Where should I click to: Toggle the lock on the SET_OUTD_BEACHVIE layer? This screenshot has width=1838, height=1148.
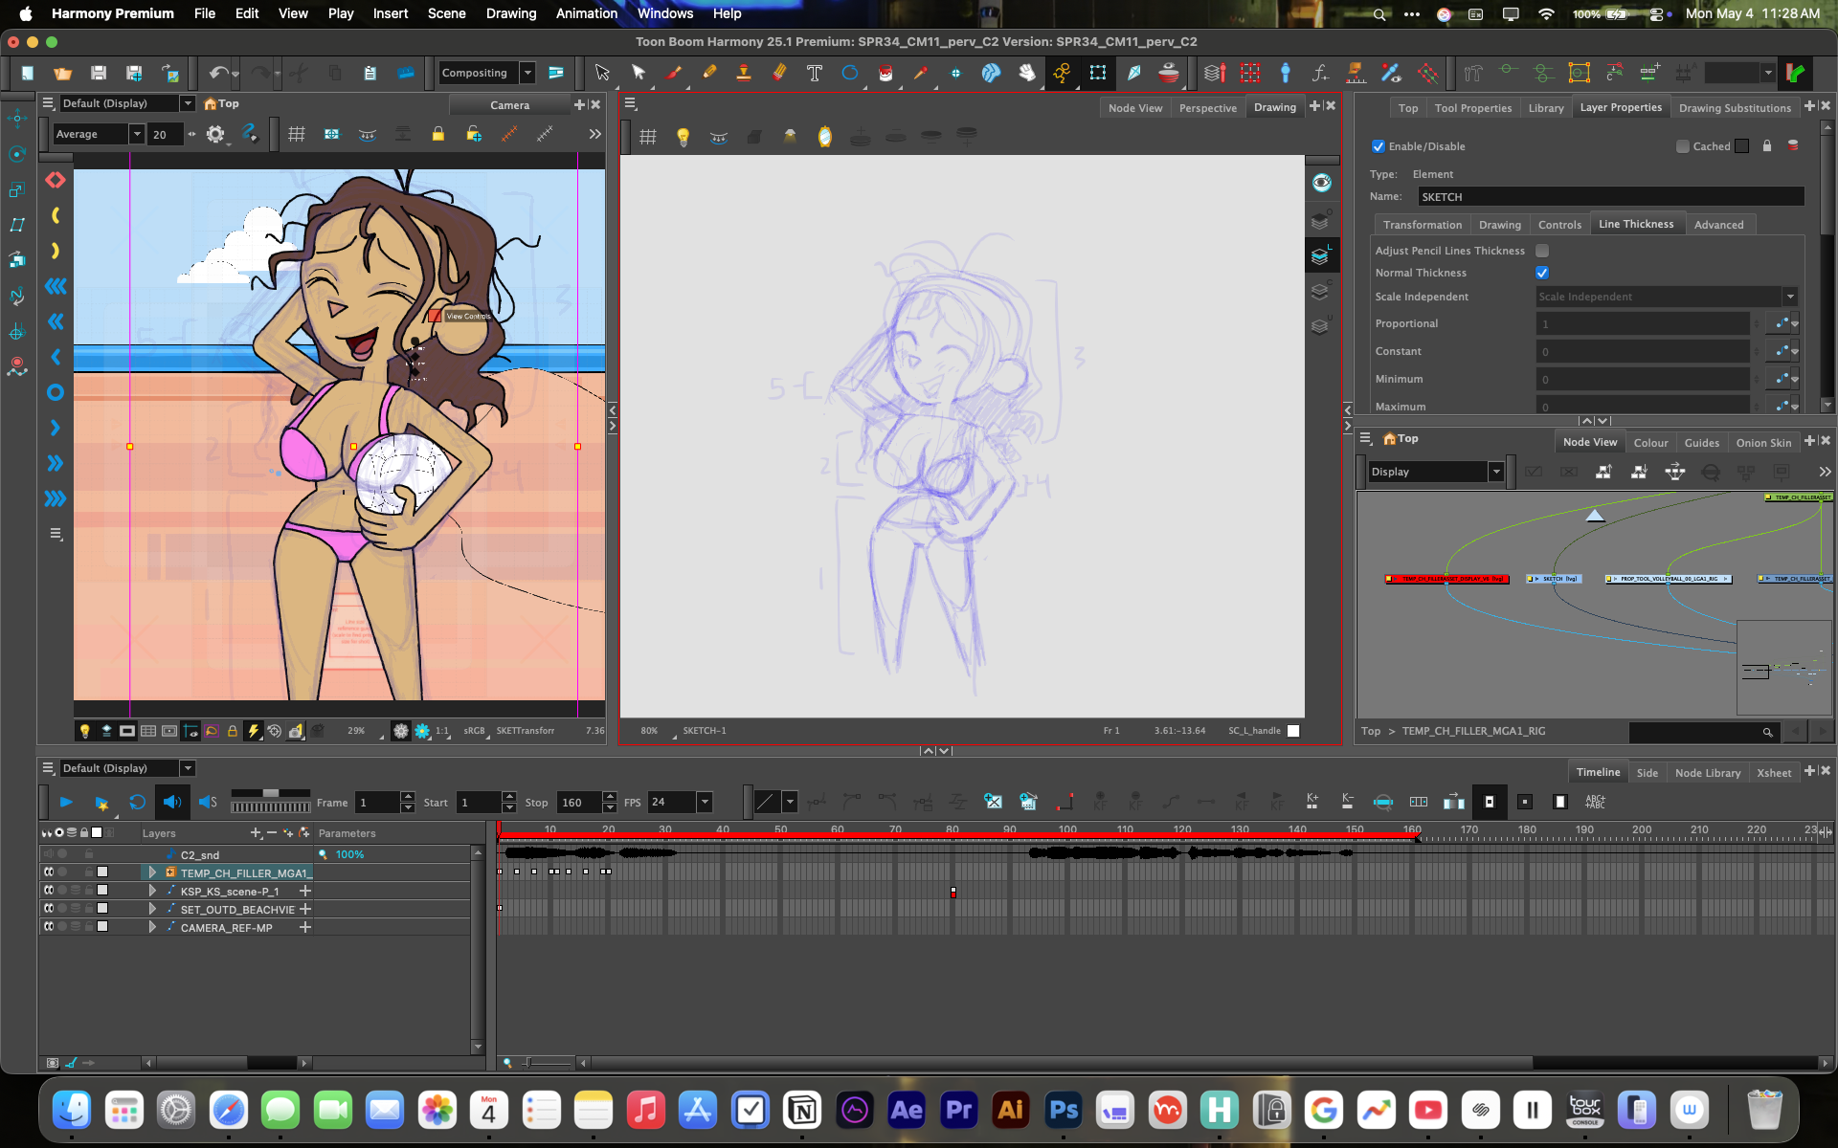point(89,909)
